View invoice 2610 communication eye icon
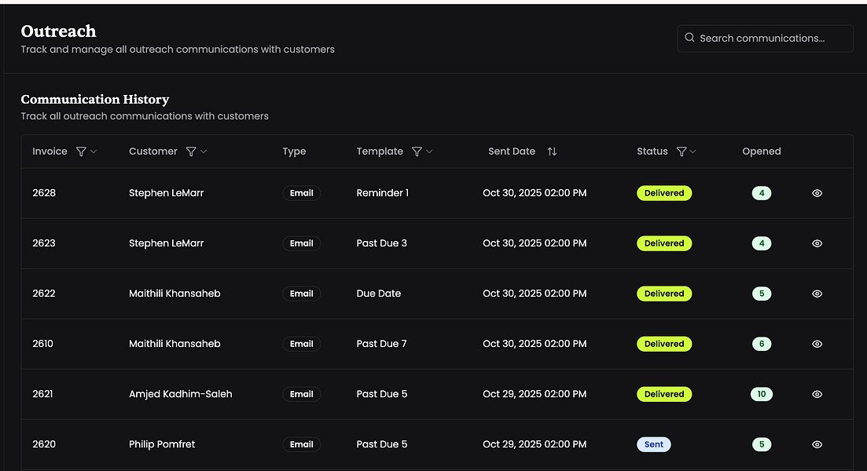The height and width of the screenshot is (471, 867). (817, 344)
